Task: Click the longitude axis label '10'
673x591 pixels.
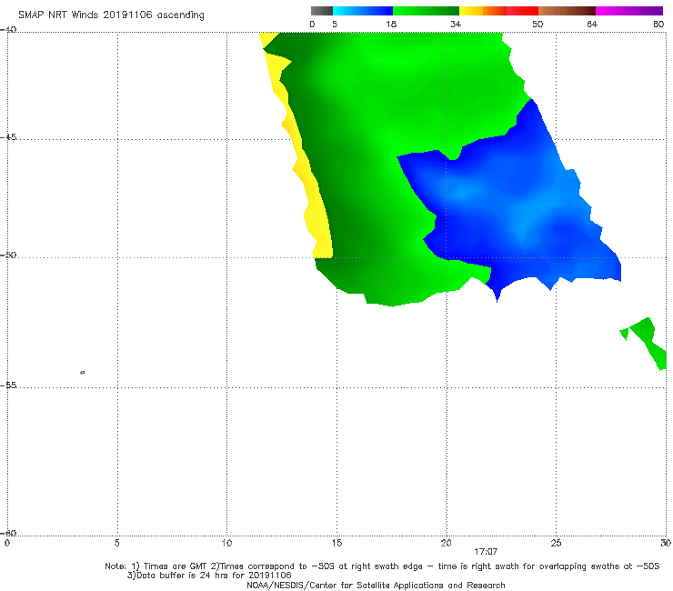Action: [x=226, y=544]
